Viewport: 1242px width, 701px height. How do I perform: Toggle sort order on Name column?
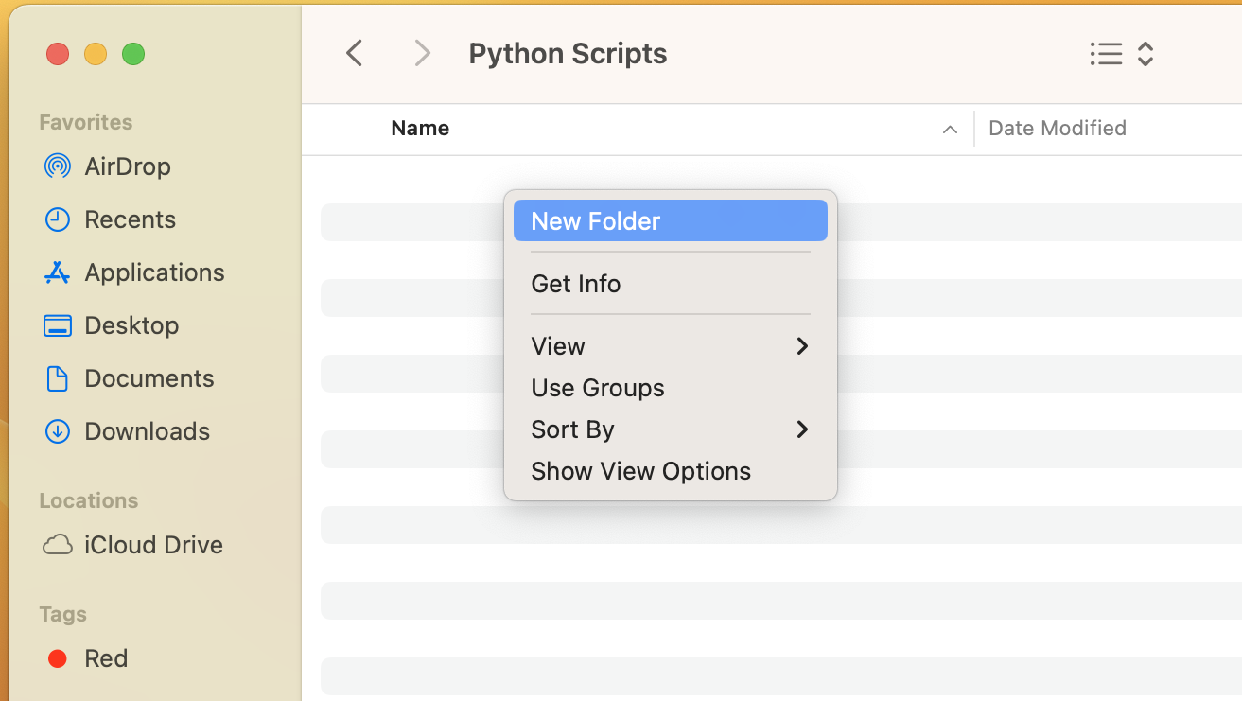click(950, 130)
